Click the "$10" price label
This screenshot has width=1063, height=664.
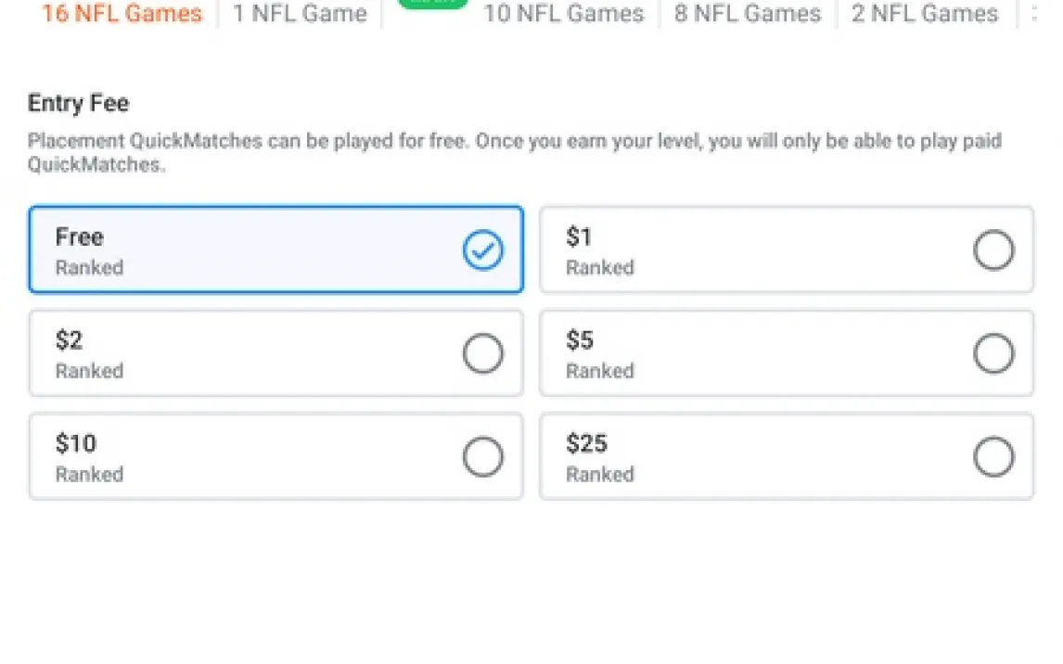click(x=75, y=444)
